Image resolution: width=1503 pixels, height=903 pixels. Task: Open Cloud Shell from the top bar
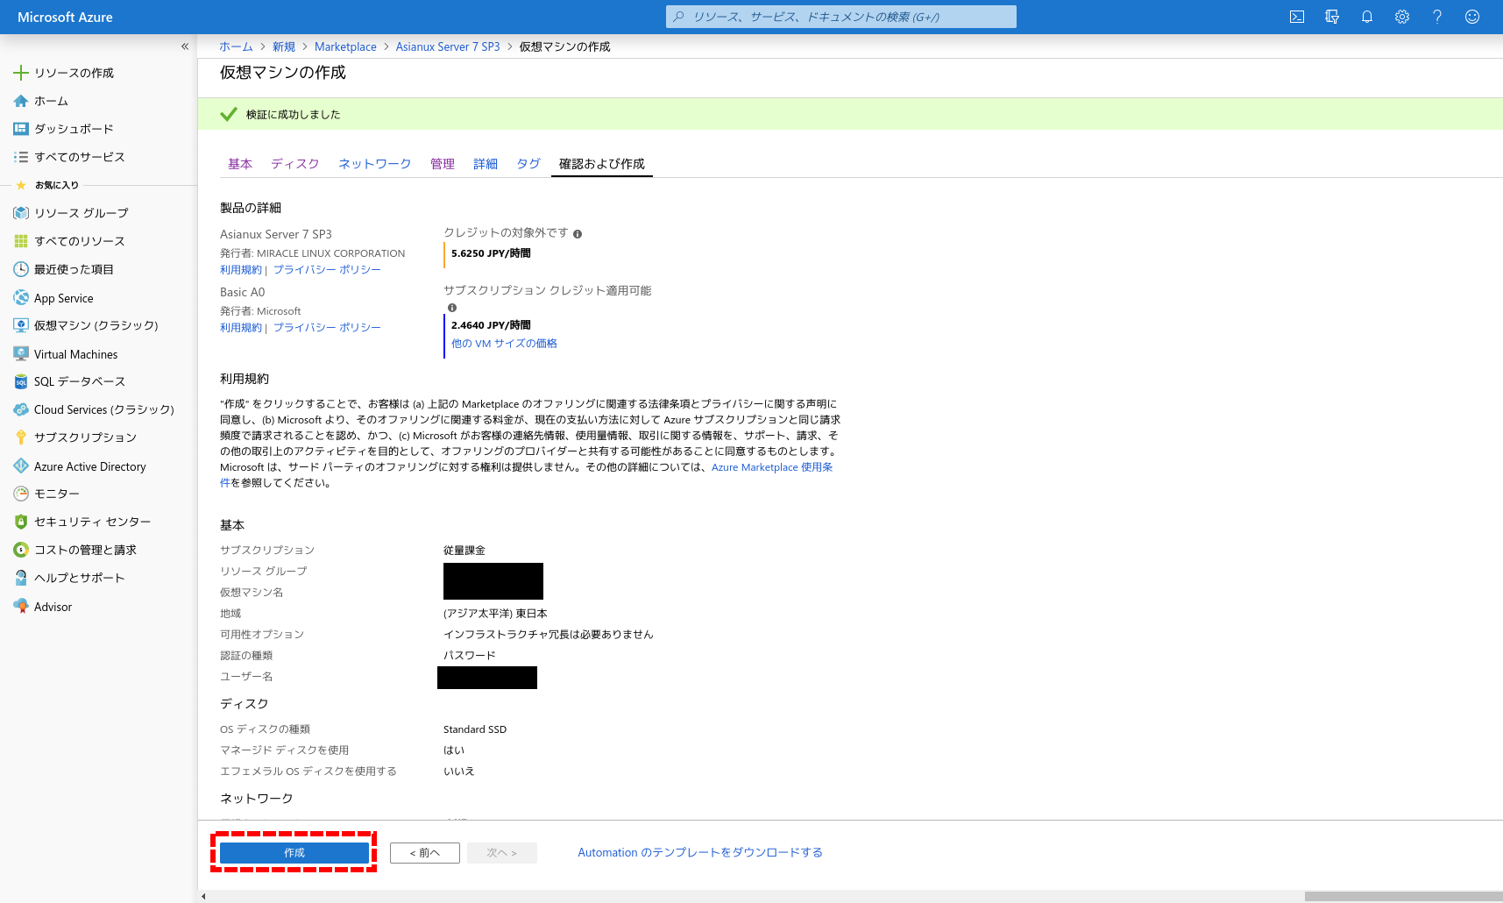click(x=1297, y=17)
